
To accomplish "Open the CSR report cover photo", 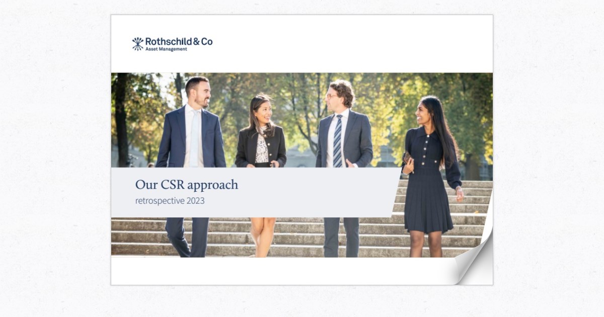I will (302, 165).
